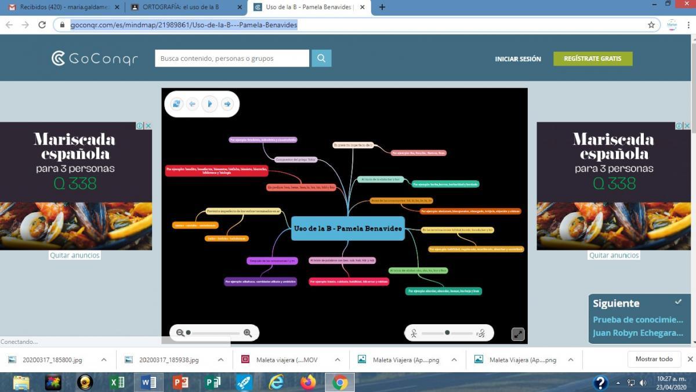This screenshot has width=696, height=392.
Task: Click the orange Antes de las consonantes node
Action: click(402, 201)
